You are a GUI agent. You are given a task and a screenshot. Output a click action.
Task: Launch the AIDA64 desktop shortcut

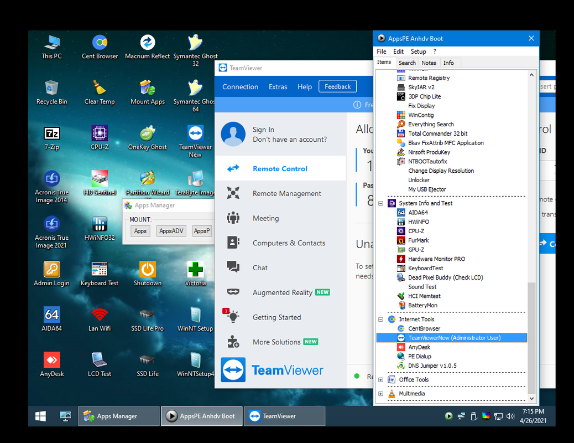(51, 319)
